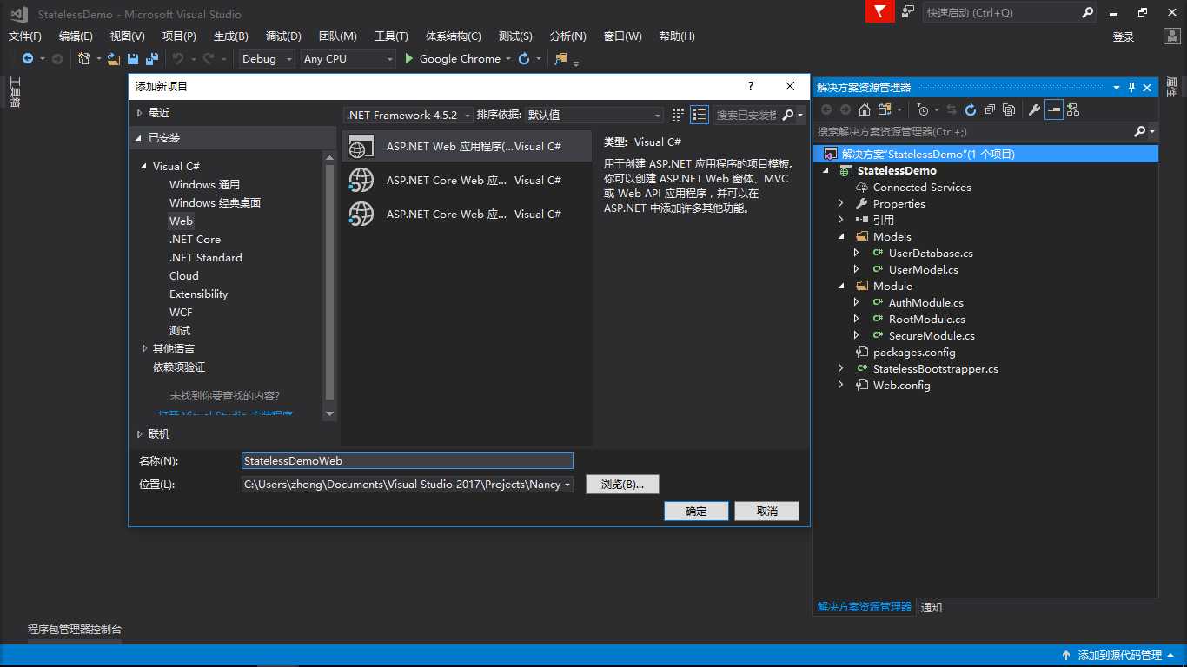Viewport: 1187px width, 667px height.
Task: Open the Any CPU platform dropdown
Action: 348,59
